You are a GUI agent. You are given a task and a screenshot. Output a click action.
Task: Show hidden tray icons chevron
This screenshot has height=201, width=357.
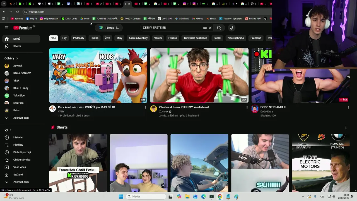click(x=303, y=197)
